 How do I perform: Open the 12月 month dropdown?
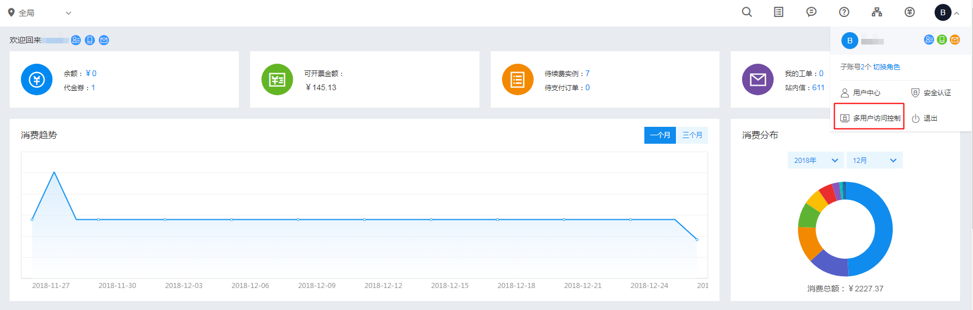(x=874, y=161)
